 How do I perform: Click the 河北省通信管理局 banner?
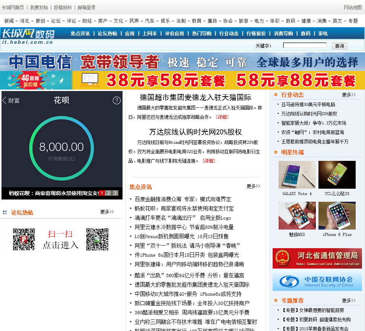317,258
